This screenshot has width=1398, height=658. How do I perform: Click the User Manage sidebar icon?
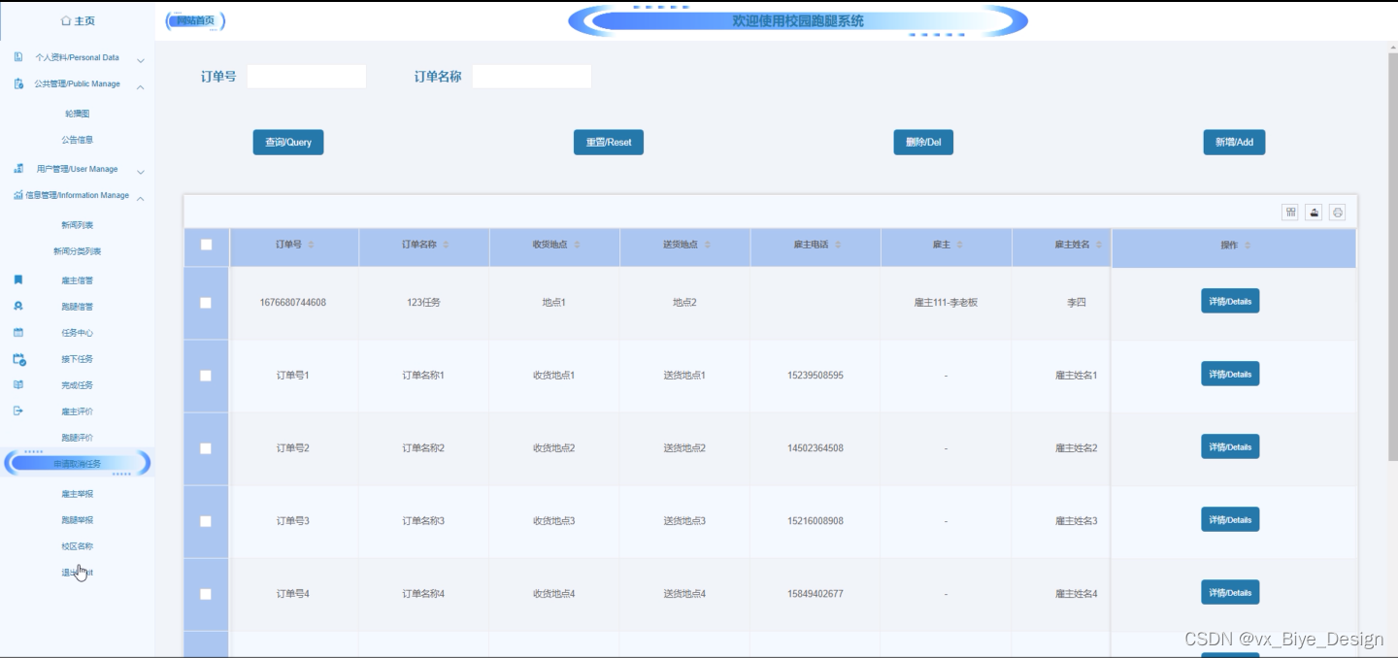pos(18,169)
